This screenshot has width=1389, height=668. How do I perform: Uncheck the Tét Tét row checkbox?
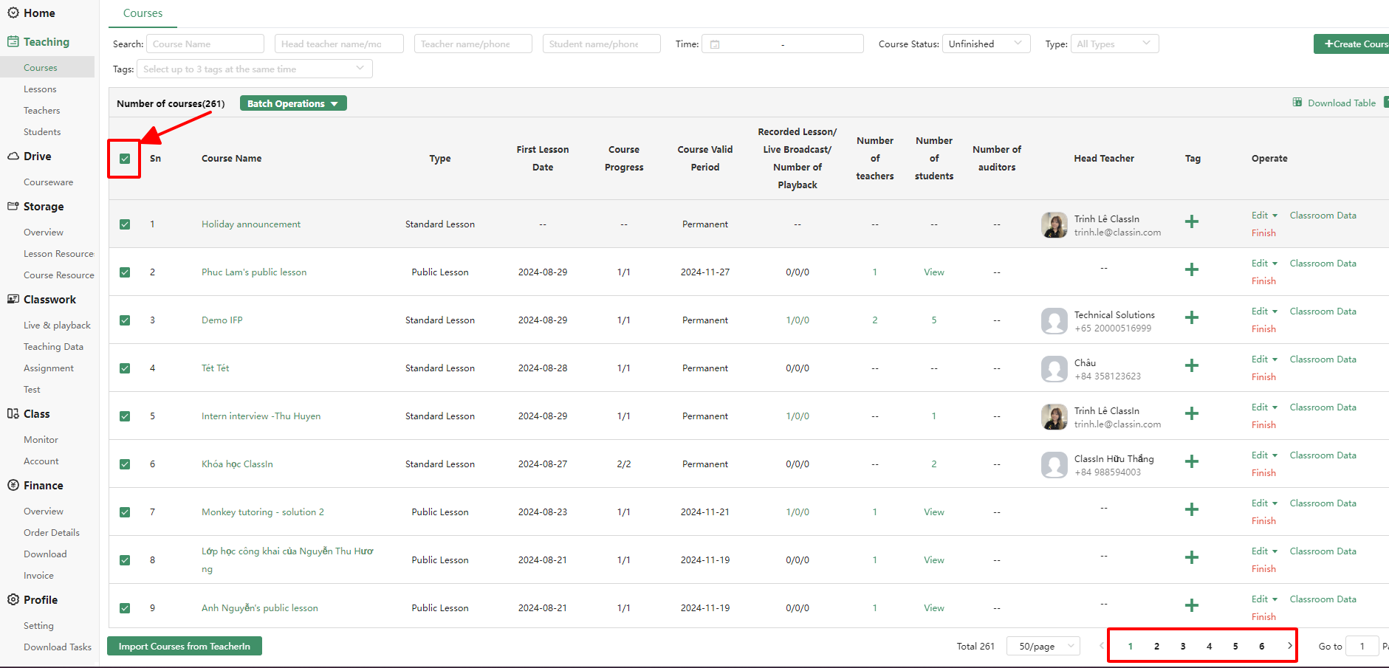coord(125,368)
